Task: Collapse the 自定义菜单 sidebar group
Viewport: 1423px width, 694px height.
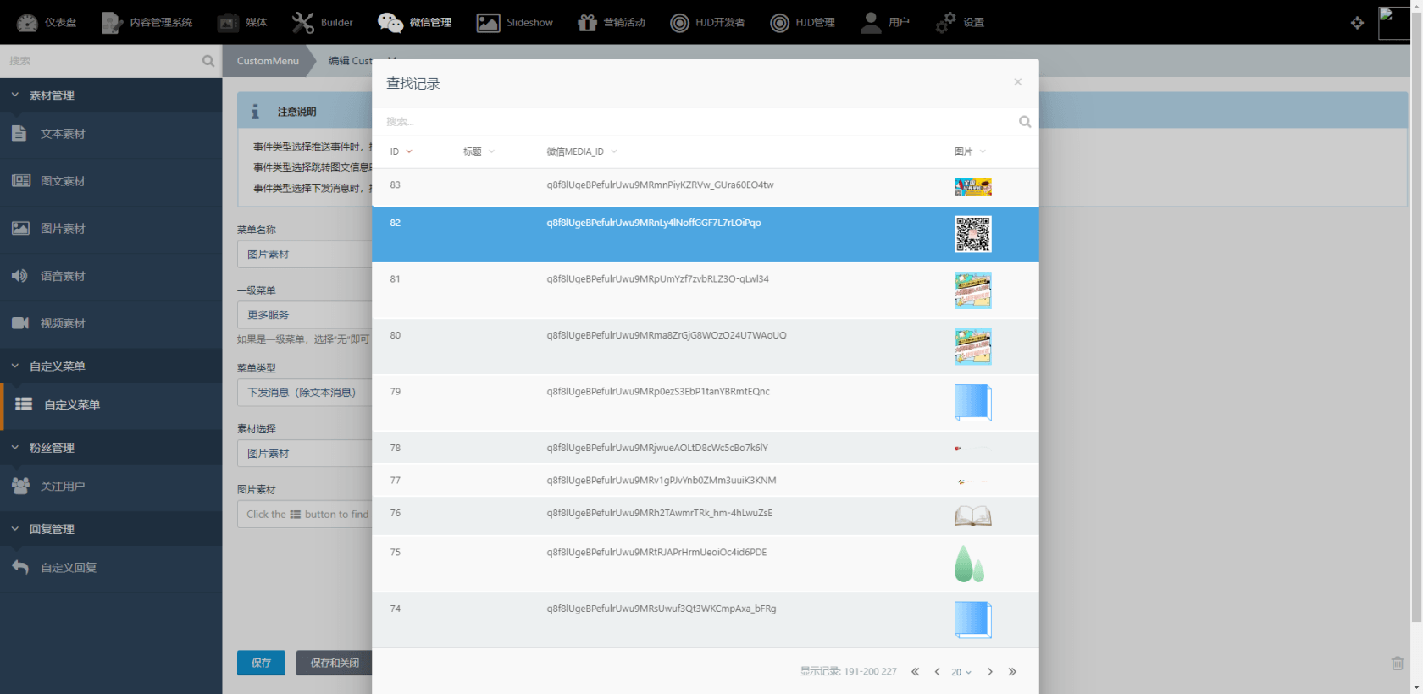Action: [x=111, y=366]
